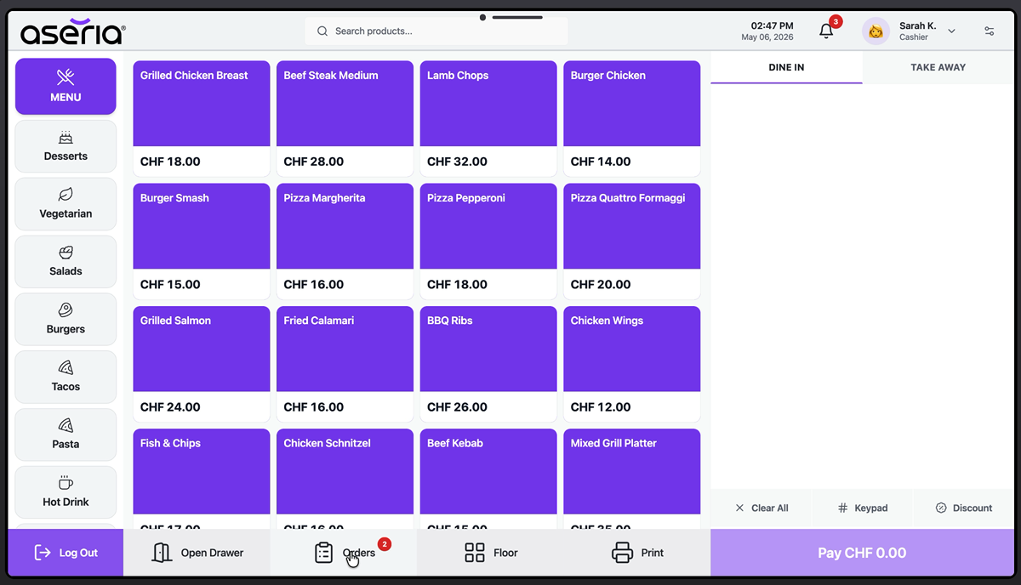The width and height of the screenshot is (1021, 585).
Task: Add BBQ Ribs to order
Action: tap(488, 364)
